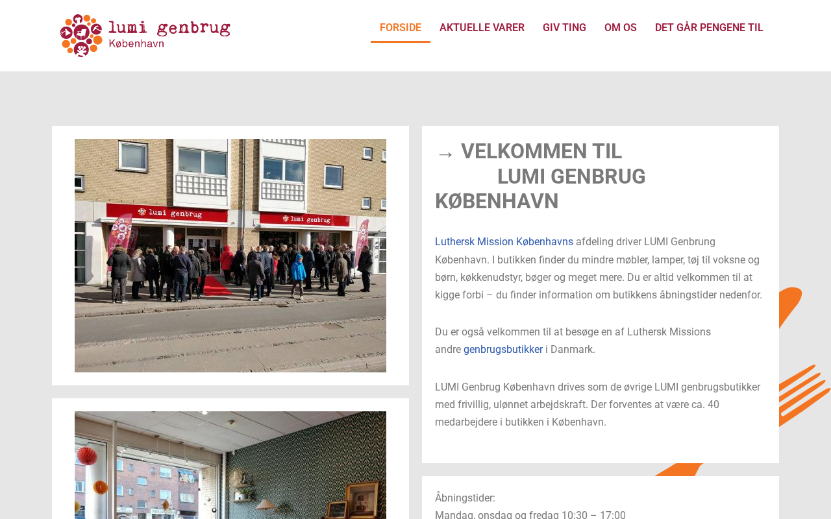Click the paragraph about frivillig arbejdskraft
This screenshot has width=831, height=519.
coord(597,405)
